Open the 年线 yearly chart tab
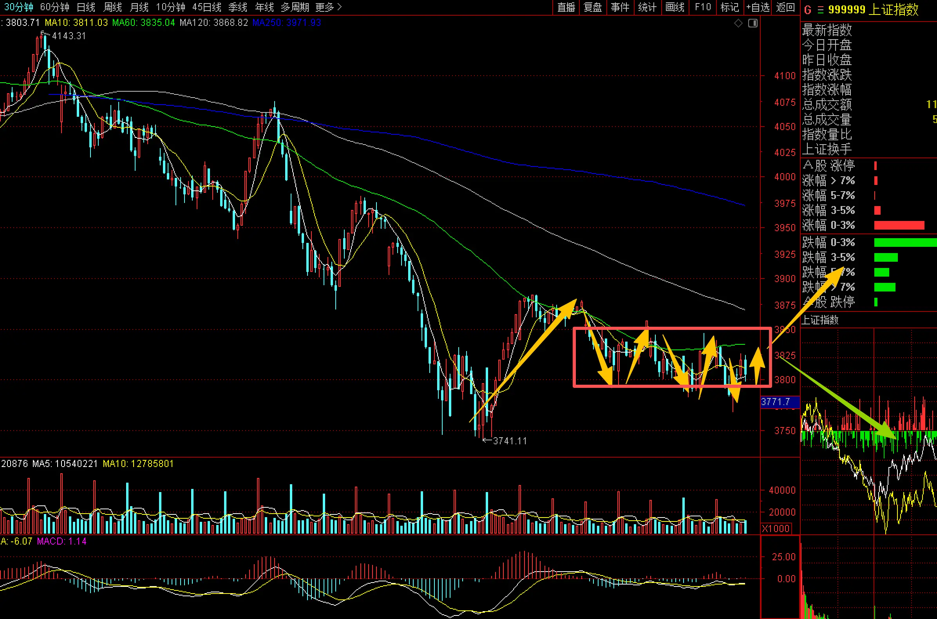The image size is (937, 619). pos(264,7)
